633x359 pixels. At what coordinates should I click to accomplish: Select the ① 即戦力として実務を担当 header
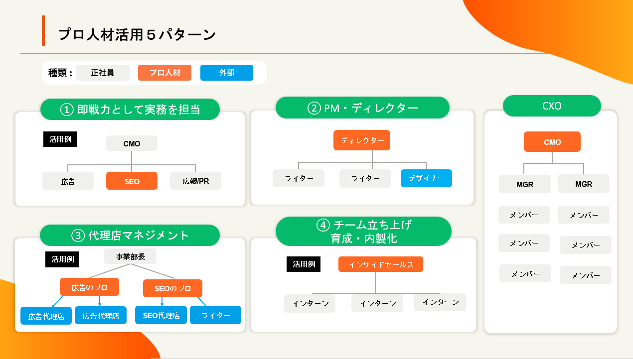(x=130, y=110)
